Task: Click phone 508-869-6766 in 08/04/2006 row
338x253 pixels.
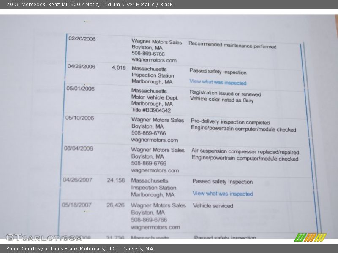Action: click(x=149, y=163)
